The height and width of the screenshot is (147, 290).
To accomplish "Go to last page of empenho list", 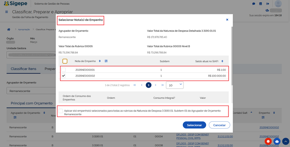I will (162, 85).
